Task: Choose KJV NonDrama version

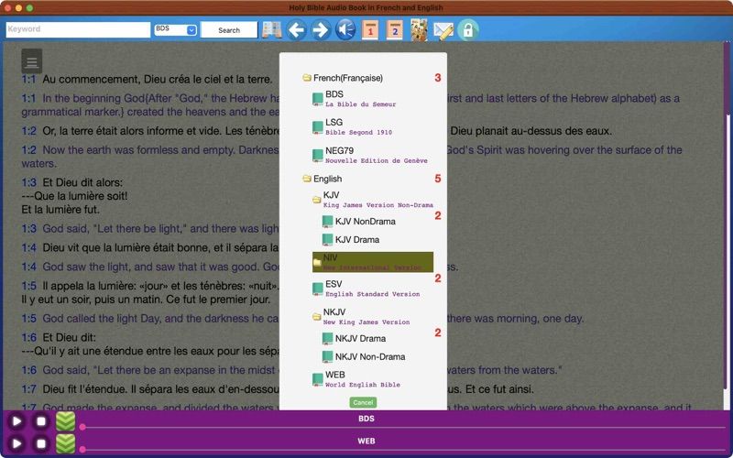Action: pos(365,222)
